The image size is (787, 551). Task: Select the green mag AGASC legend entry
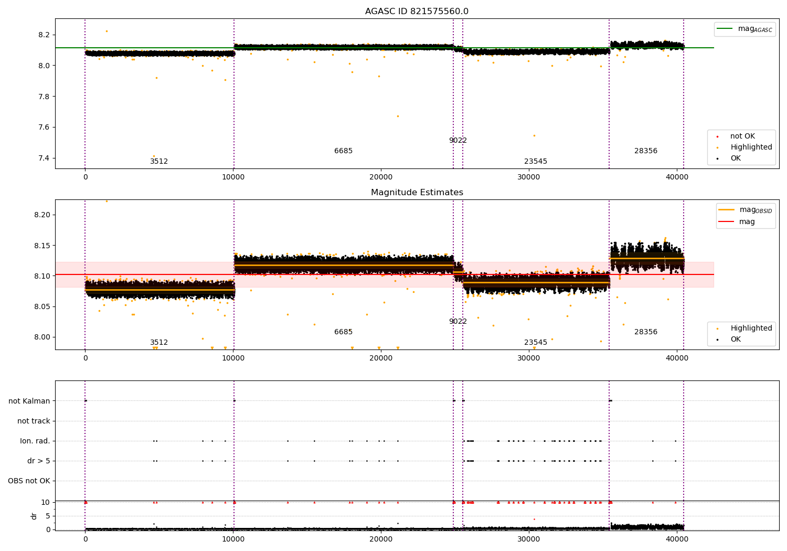[x=745, y=29]
